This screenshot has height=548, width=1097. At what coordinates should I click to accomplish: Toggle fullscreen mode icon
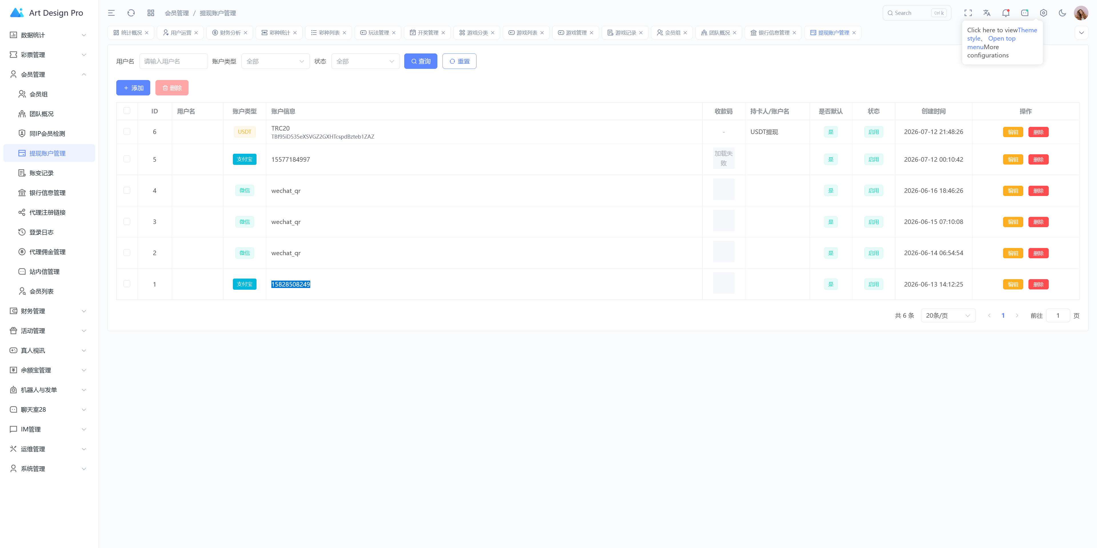point(968,13)
